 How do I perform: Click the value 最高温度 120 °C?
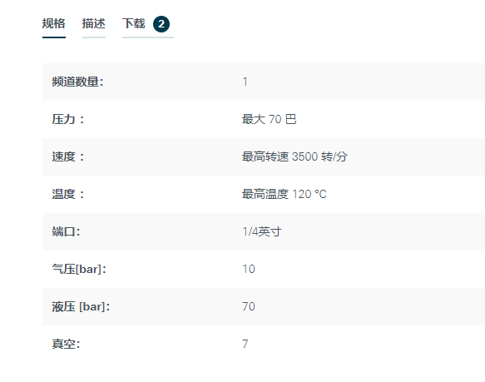point(284,195)
